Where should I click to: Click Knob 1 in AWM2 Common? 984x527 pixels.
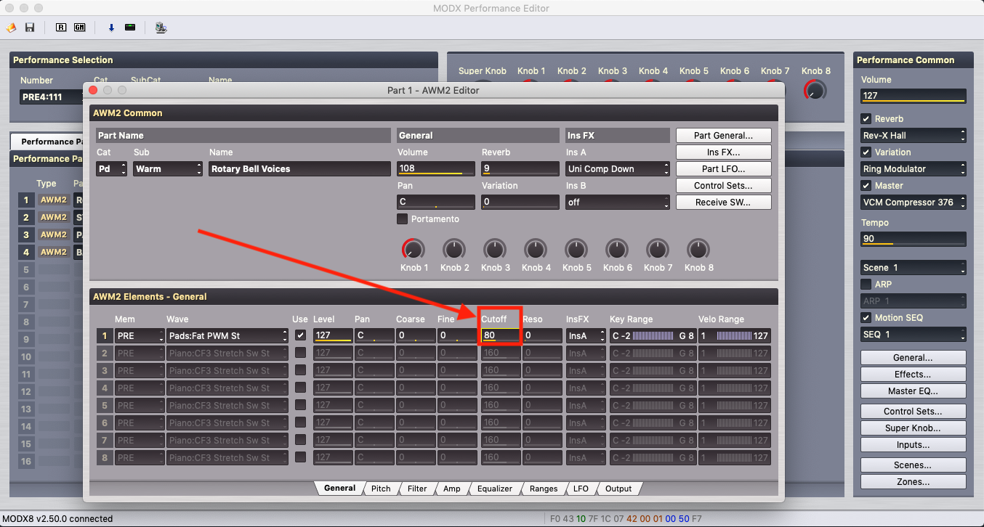tap(413, 250)
